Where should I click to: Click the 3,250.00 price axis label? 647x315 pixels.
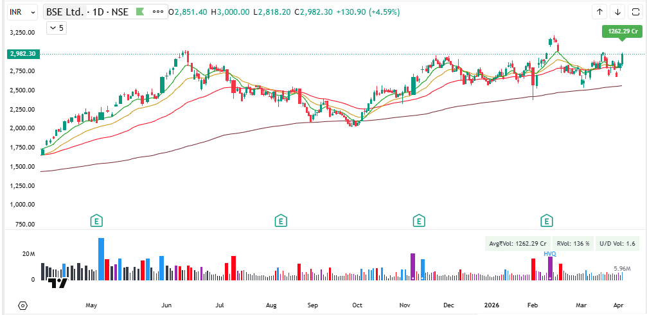[22, 33]
